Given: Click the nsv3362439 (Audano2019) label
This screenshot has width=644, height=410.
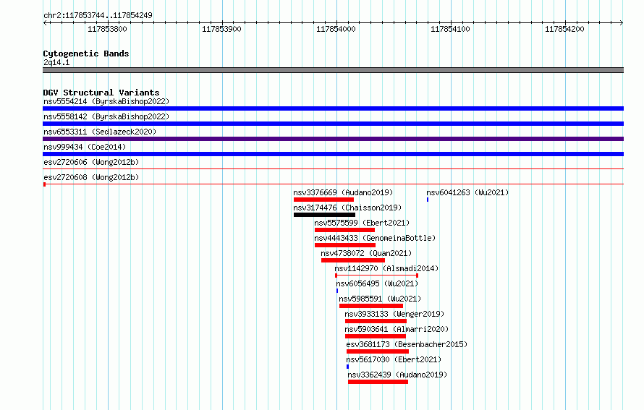Looking at the screenshot, I should point(397,375).
